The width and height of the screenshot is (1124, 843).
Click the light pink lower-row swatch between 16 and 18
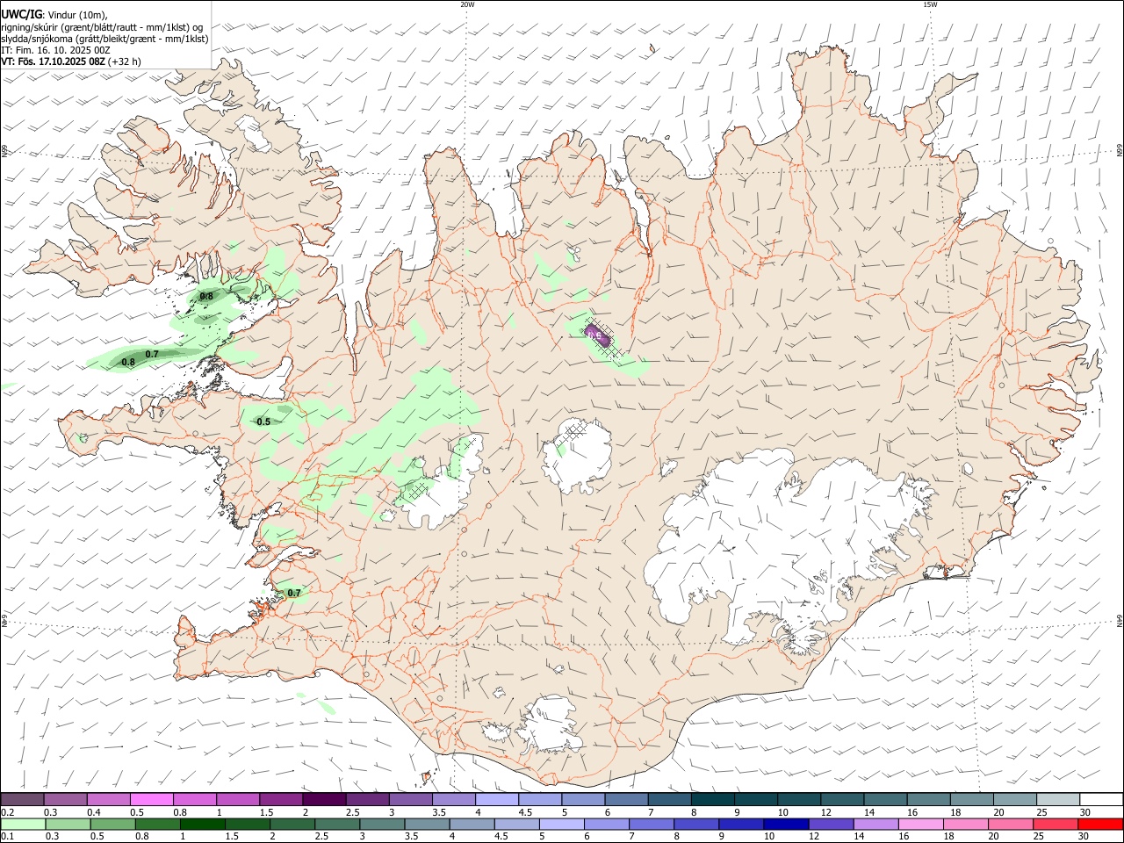pyautogui.click(x=919, y=824)
